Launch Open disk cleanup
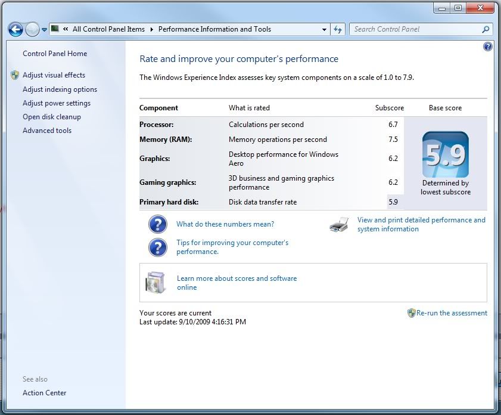 [x=52, y=117]
